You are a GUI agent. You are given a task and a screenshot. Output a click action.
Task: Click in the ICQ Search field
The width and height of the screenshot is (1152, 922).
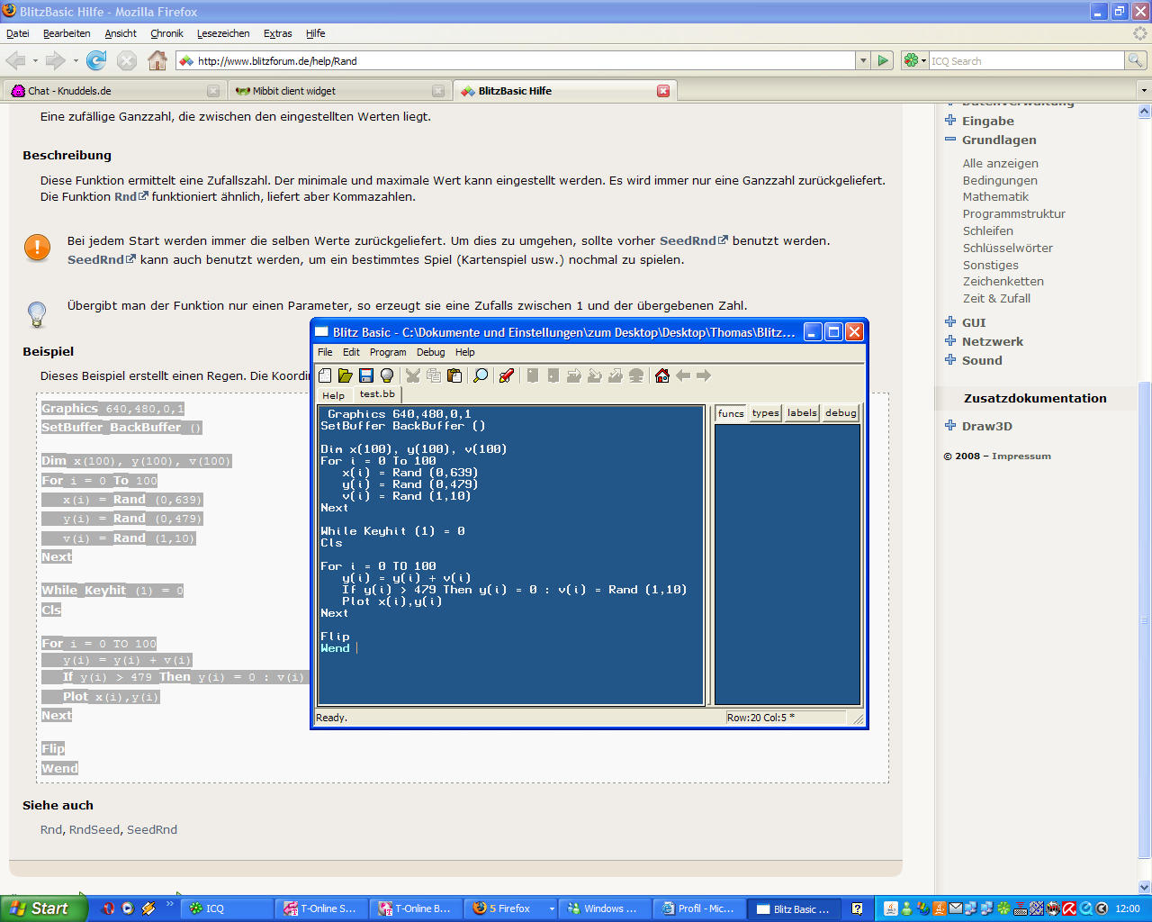(x=1026, y=60)
